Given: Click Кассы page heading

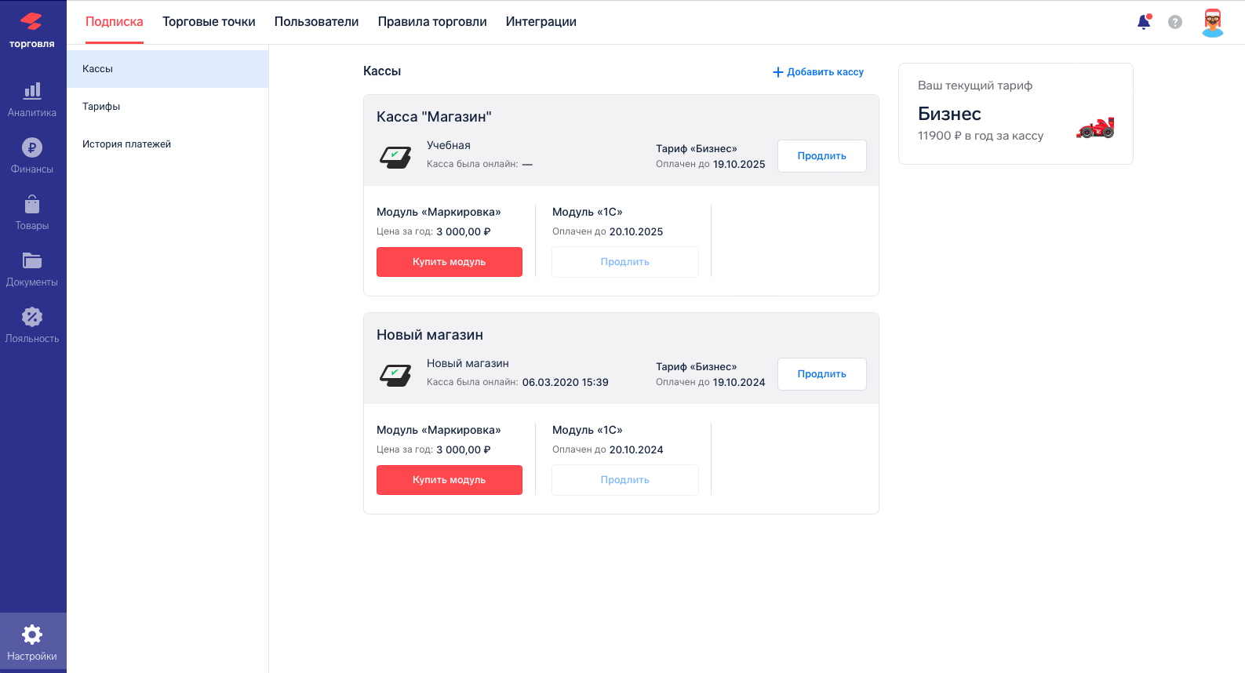Looking at the screenshot, I should point(382,71).
